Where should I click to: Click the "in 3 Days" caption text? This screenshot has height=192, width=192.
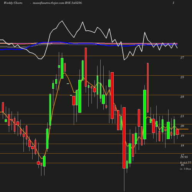185,169
